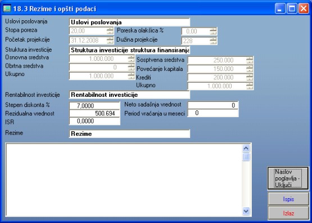312x223 pixels.
Task: Click the left Ukupno spinner under Obrtna sredstva
Action: 131,75
